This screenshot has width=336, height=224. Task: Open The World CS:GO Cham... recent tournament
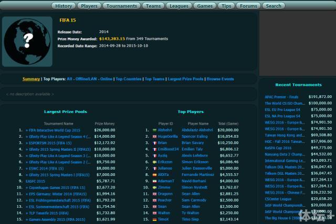pos(285,103)
